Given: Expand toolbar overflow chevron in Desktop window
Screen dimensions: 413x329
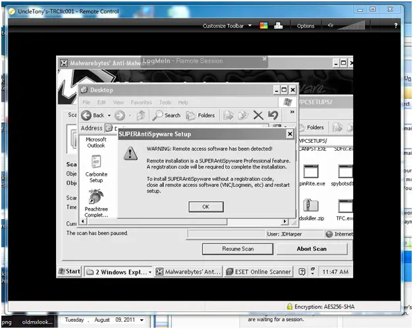Looking at the screenshot, I should point(292,112).
